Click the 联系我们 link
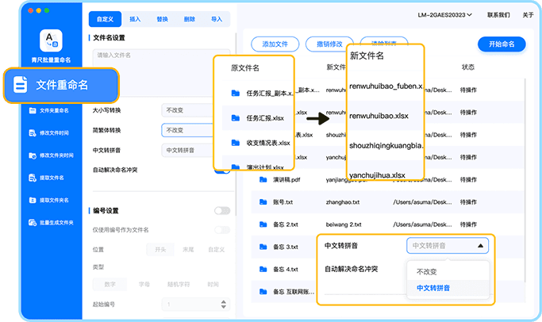This screenshot has width=542, height=322. click(x=498, y=15)
